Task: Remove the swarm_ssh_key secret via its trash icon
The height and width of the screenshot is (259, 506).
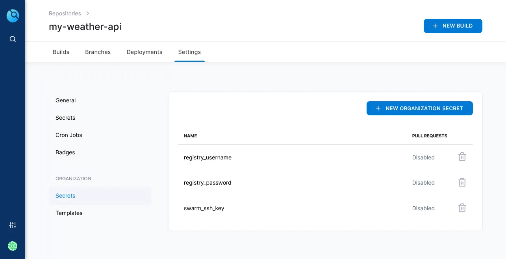Action: (x=462, y=208)
